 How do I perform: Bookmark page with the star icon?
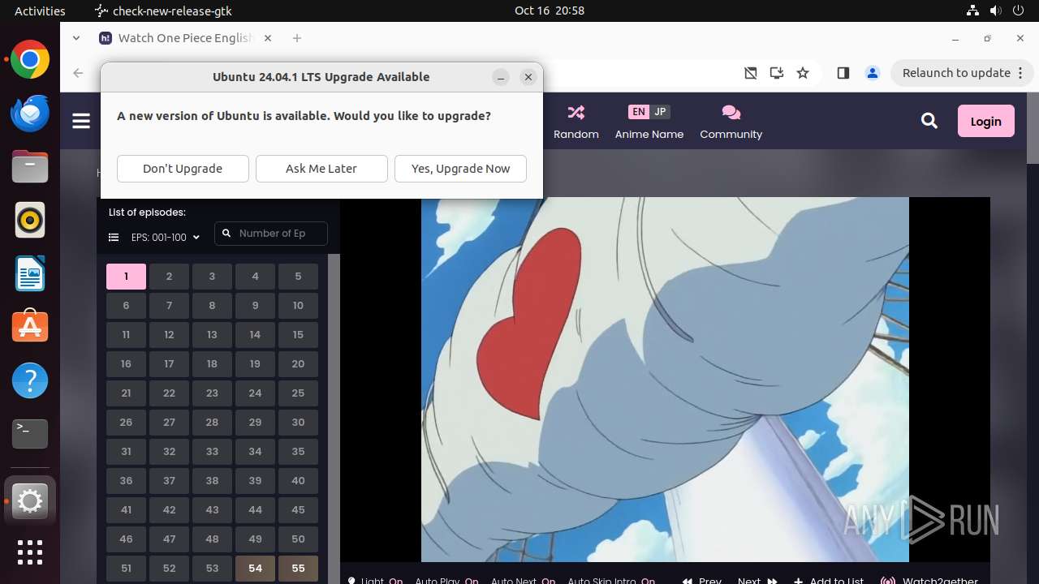pos(803,73)
